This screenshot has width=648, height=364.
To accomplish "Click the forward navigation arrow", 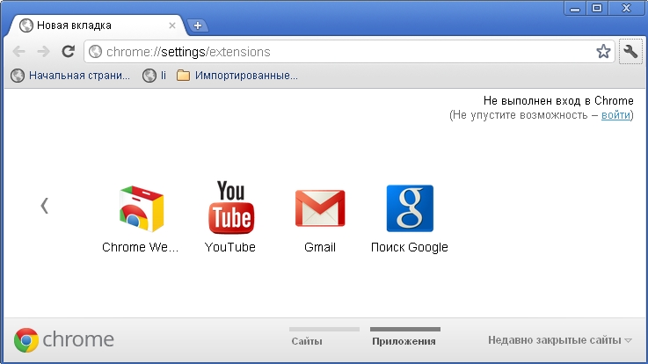I will 43,52.
